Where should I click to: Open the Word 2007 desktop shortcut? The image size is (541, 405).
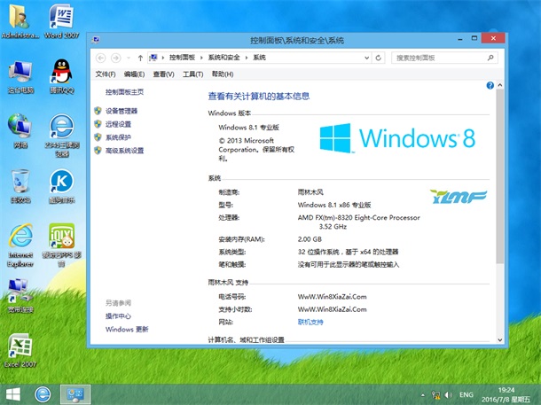click(60, 19)
